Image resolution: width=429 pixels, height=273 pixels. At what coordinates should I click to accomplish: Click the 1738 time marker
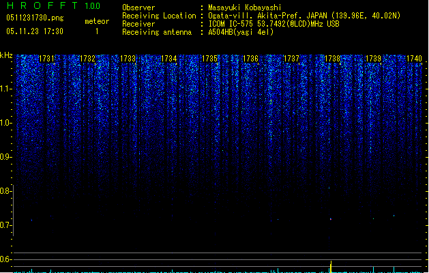(x=332, y=59)
